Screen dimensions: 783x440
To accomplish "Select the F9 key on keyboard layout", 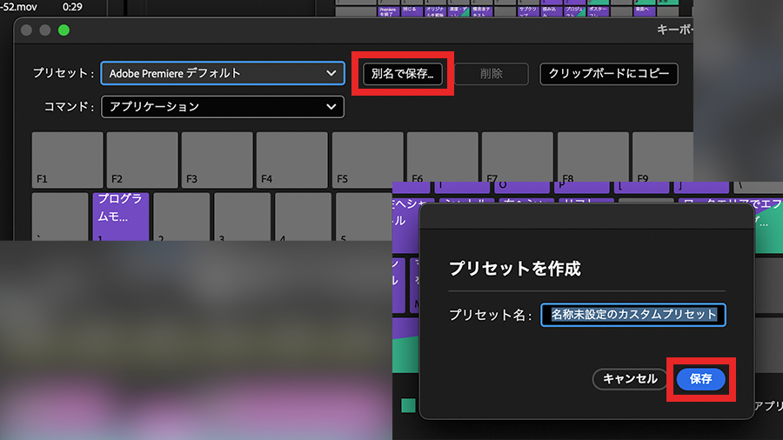I will (663, 157).
